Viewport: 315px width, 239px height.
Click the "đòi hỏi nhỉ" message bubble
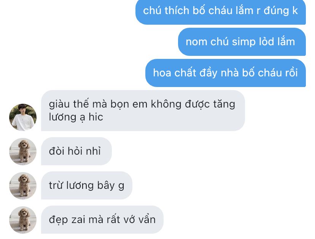point(76,151)
